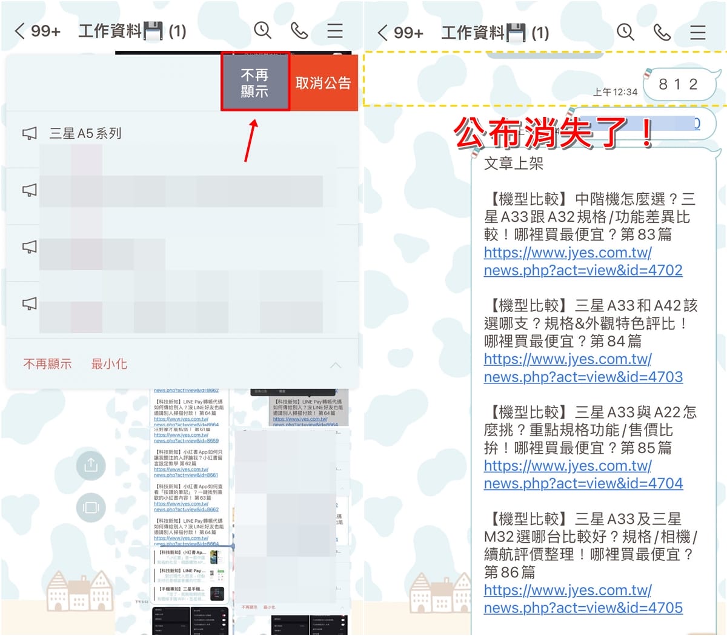The width and height of the screenshot is (727, 636).
Task: Tap the 工作資料 (1) chat title on right
Action: pyautogui.click(x=495, y=32)
